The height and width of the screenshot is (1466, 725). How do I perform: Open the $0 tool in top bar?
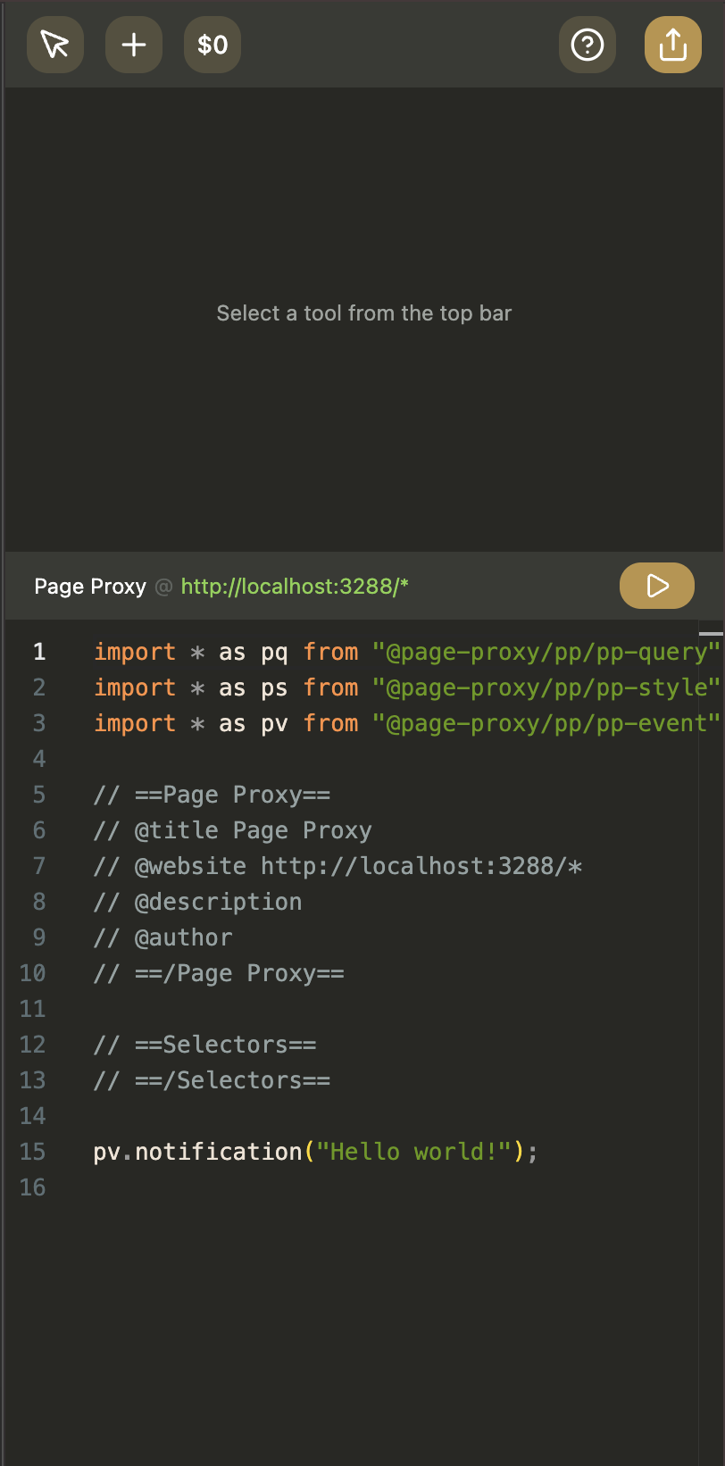[212, 45]
